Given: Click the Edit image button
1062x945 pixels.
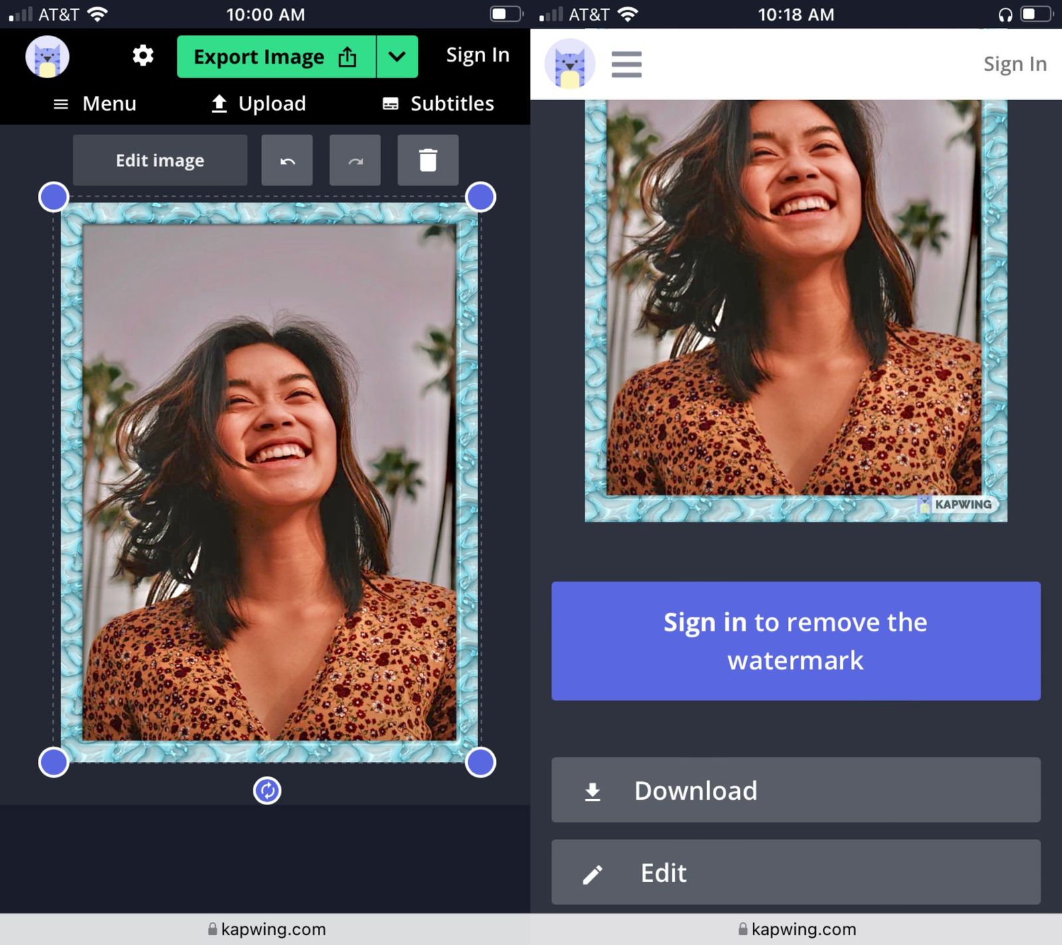Looking at the screenshot, I should point(160,160).
